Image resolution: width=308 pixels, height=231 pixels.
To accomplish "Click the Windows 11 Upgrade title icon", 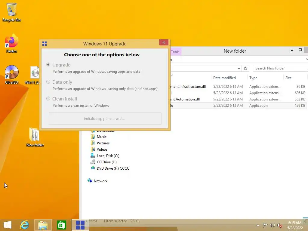I will point(45,44).
